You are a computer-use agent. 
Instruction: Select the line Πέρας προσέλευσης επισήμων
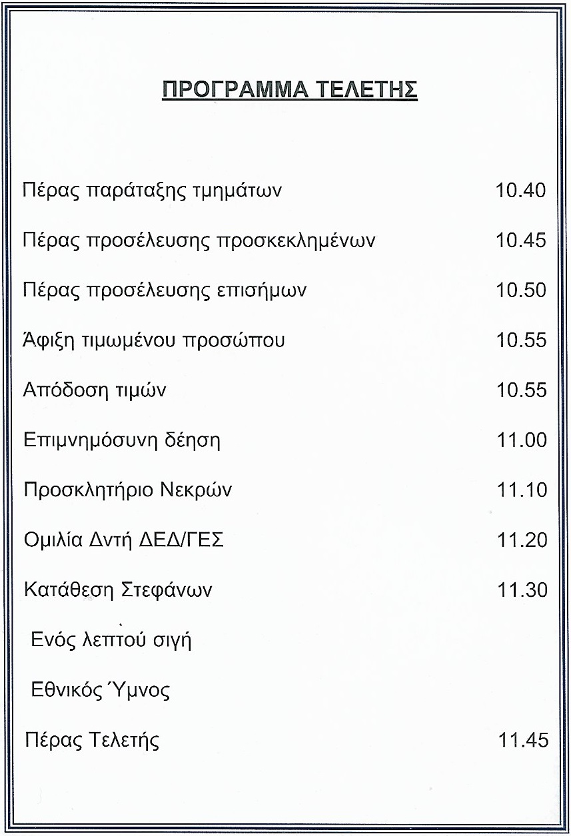click(x=165, y=290)
